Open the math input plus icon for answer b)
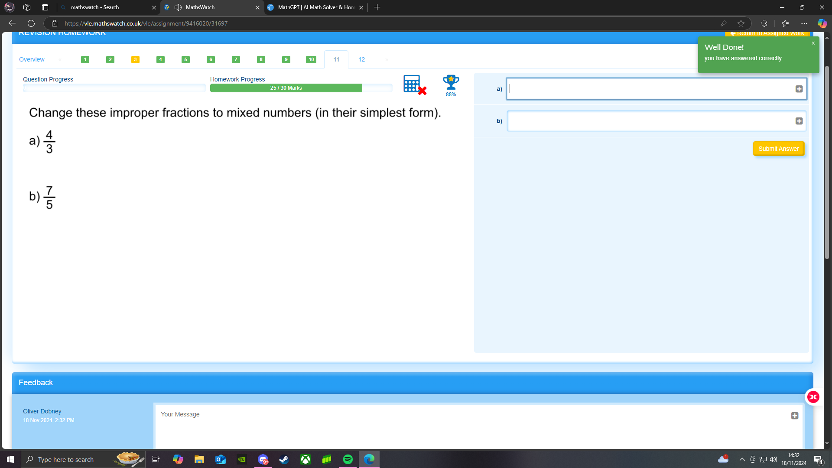This screenshot has height=468, width=832. pyautogui.click(x=799, y=121)
